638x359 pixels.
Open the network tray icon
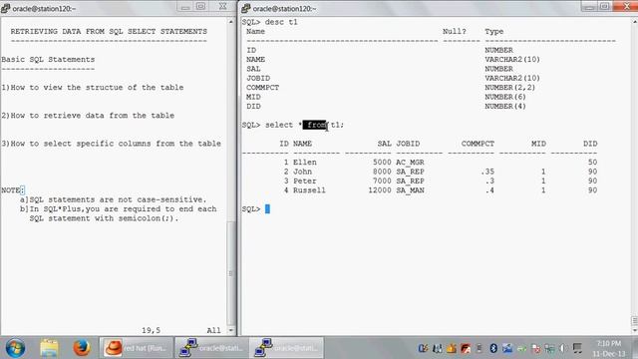[x=549, y=348]
